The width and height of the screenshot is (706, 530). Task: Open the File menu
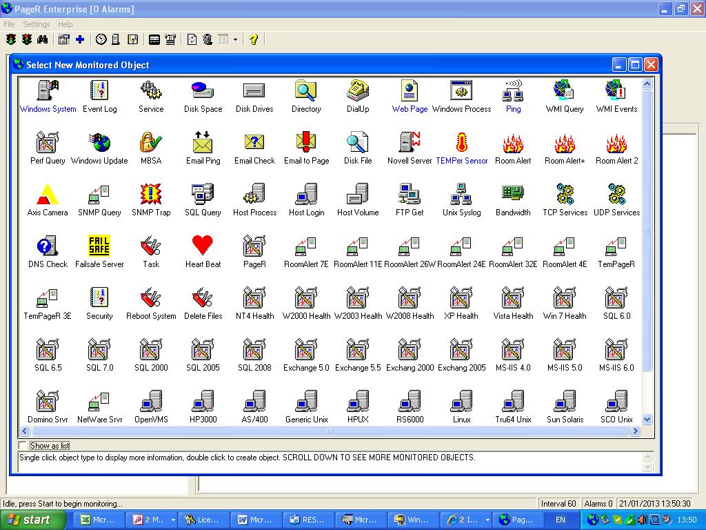click(9, 24)
